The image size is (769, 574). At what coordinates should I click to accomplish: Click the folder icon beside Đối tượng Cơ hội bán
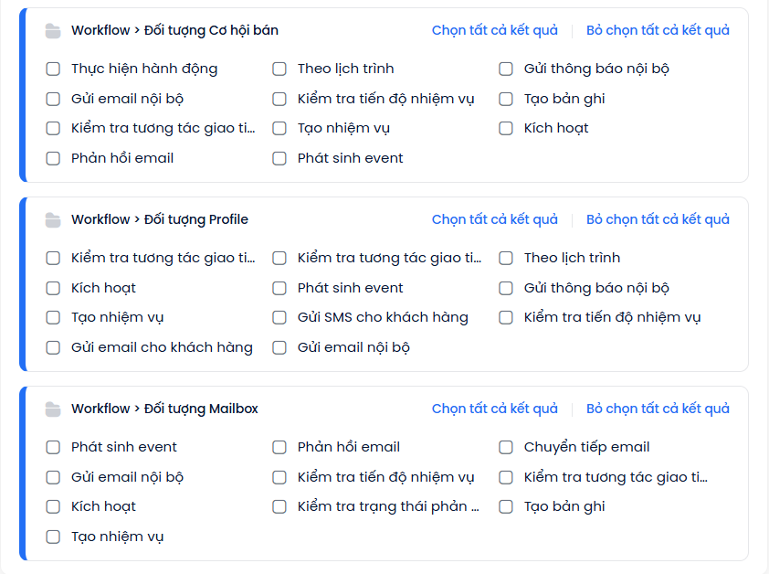click(53, 31)
